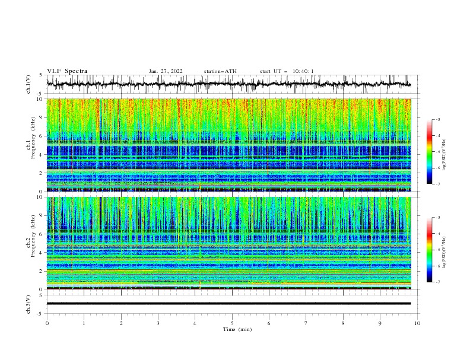Click the "0" tick on the time axis
This screenshot has height=363, width=470.
tap(47, 323)
